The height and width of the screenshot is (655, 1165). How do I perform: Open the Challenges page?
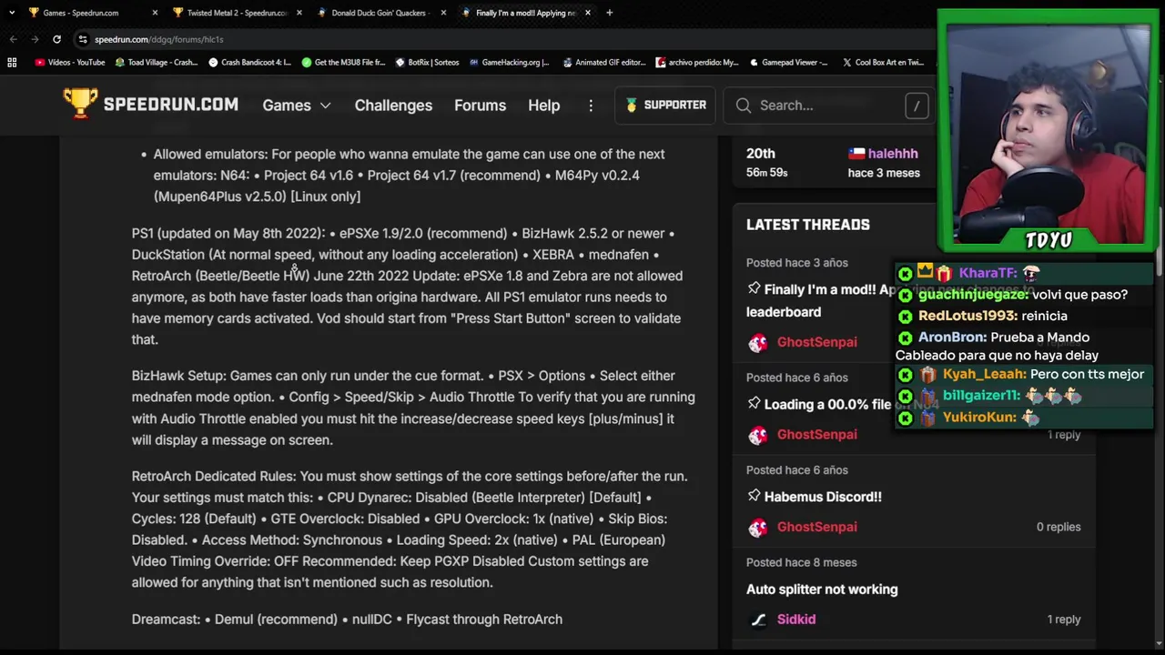393,106
